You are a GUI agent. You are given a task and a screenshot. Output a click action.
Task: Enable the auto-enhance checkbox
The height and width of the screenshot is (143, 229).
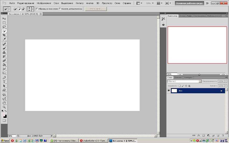[x=60, y=9]
